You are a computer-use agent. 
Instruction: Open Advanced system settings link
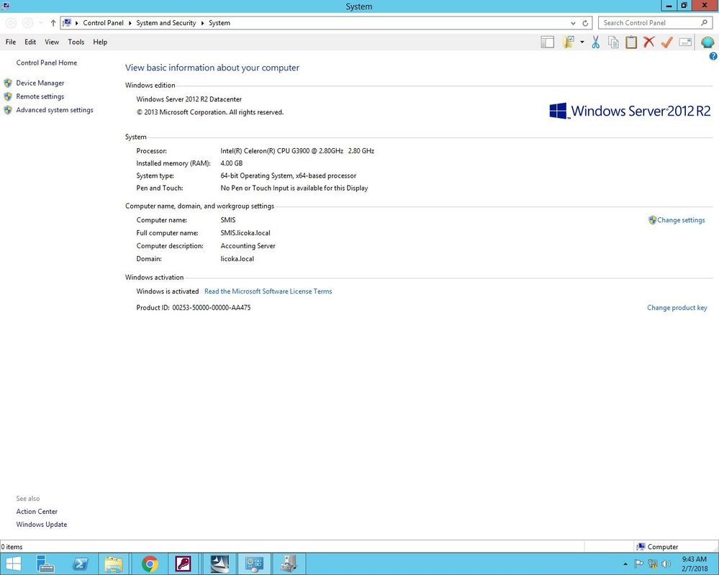(55, 110)
